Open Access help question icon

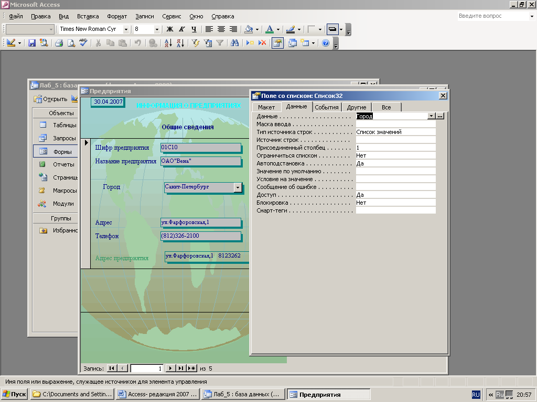[326, 43]
